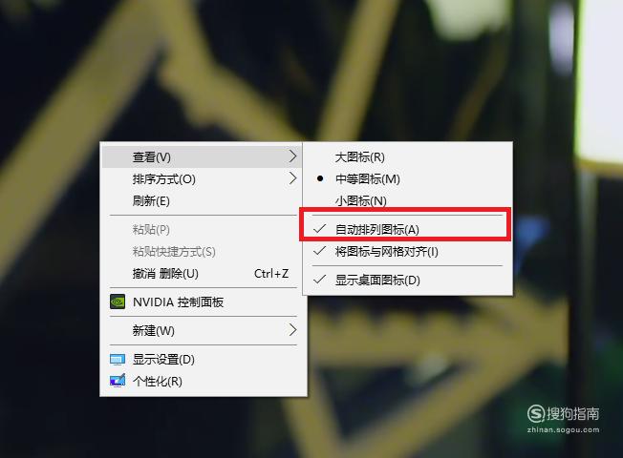Click the display settings monitor icon
The width and height of the screenshot is (623, 458).
click(118, 359)
